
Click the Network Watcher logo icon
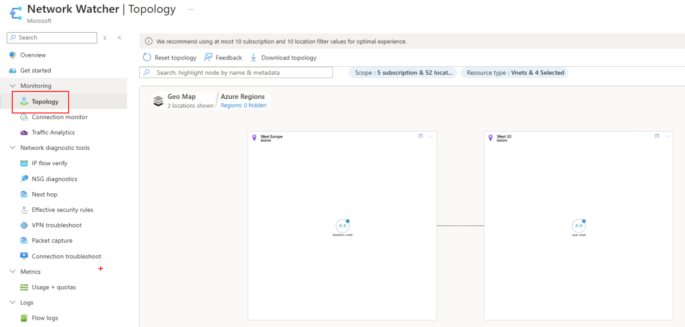coord(16,13)
